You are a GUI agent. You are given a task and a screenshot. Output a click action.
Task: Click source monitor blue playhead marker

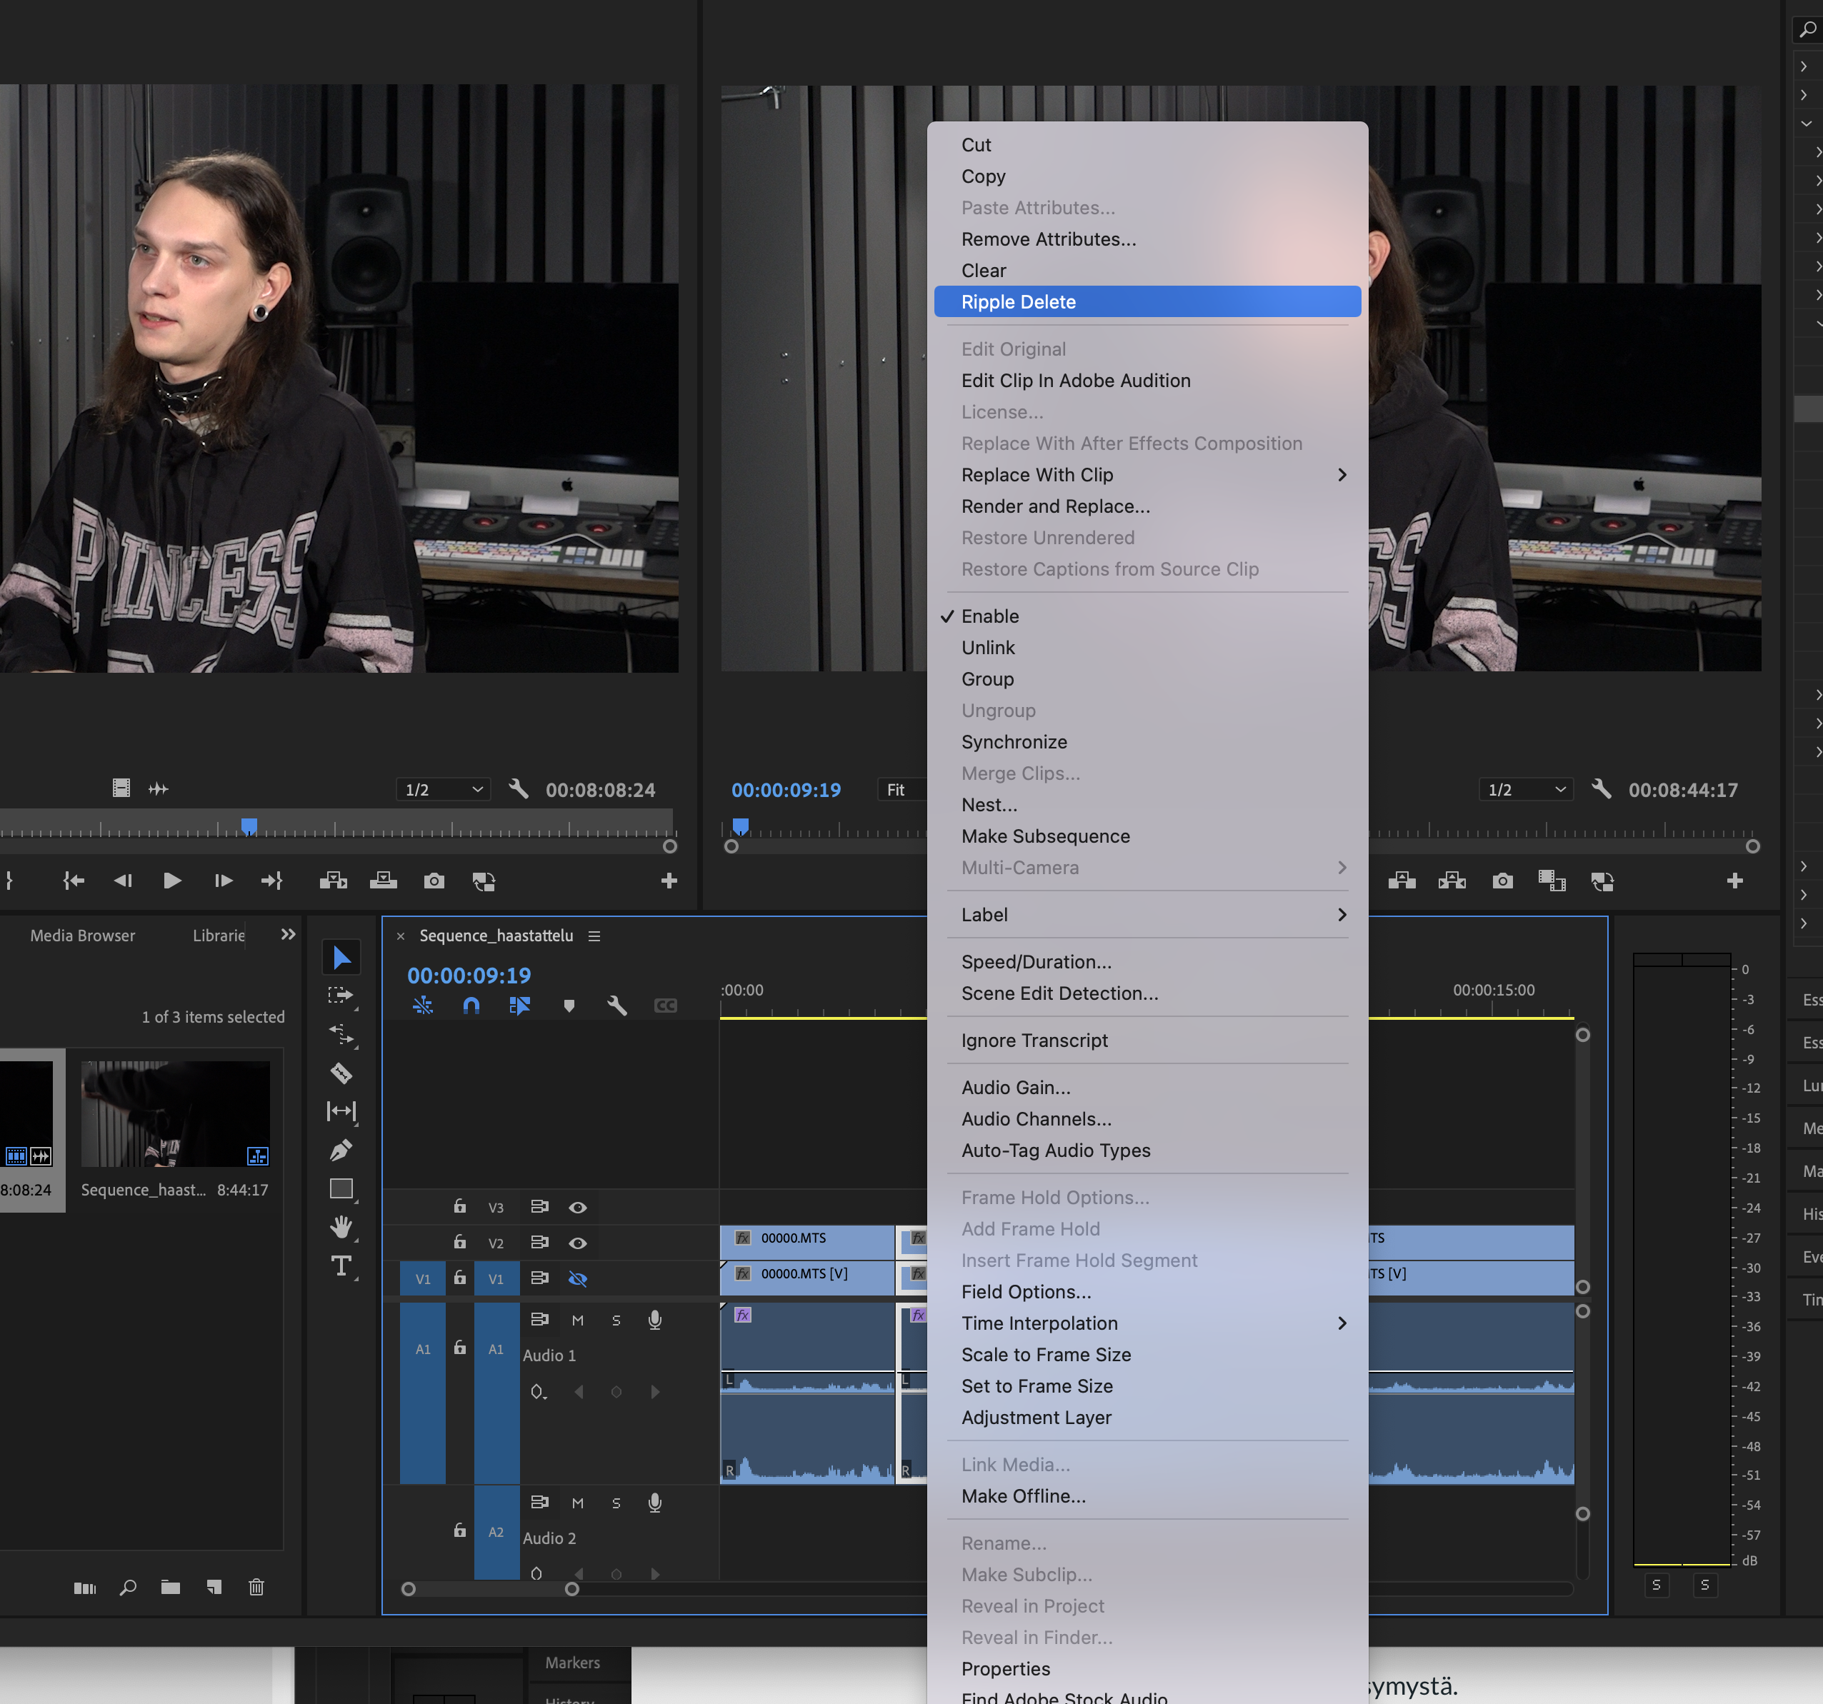249,826
